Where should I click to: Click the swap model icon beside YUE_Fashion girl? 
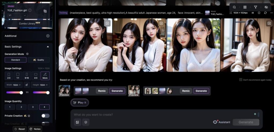point(45,11)
